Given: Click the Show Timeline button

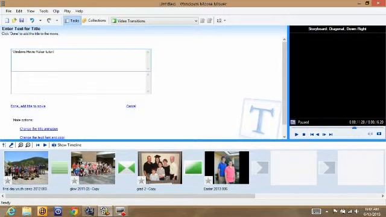Looking at the screenshot, I should coord(66,145).
